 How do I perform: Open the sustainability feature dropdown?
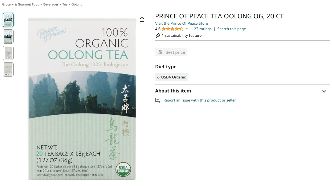tap(205, 35)
